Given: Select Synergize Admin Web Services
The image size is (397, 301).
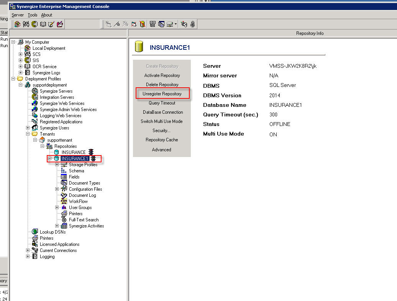Looking at the screenshot, I should (68, 110).
